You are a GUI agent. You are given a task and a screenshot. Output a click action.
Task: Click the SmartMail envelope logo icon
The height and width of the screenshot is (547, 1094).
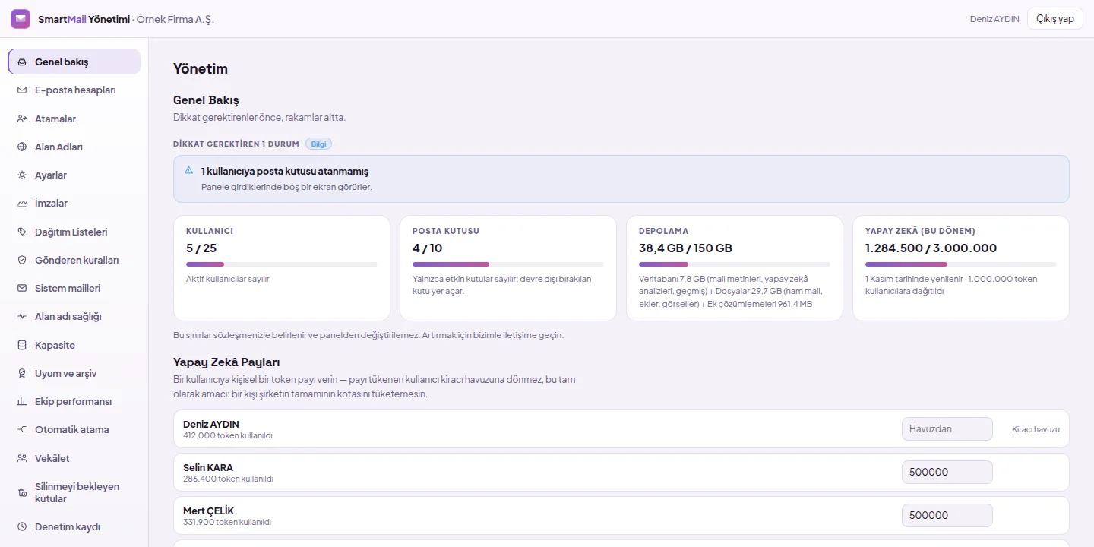click(x=21, y=19)
